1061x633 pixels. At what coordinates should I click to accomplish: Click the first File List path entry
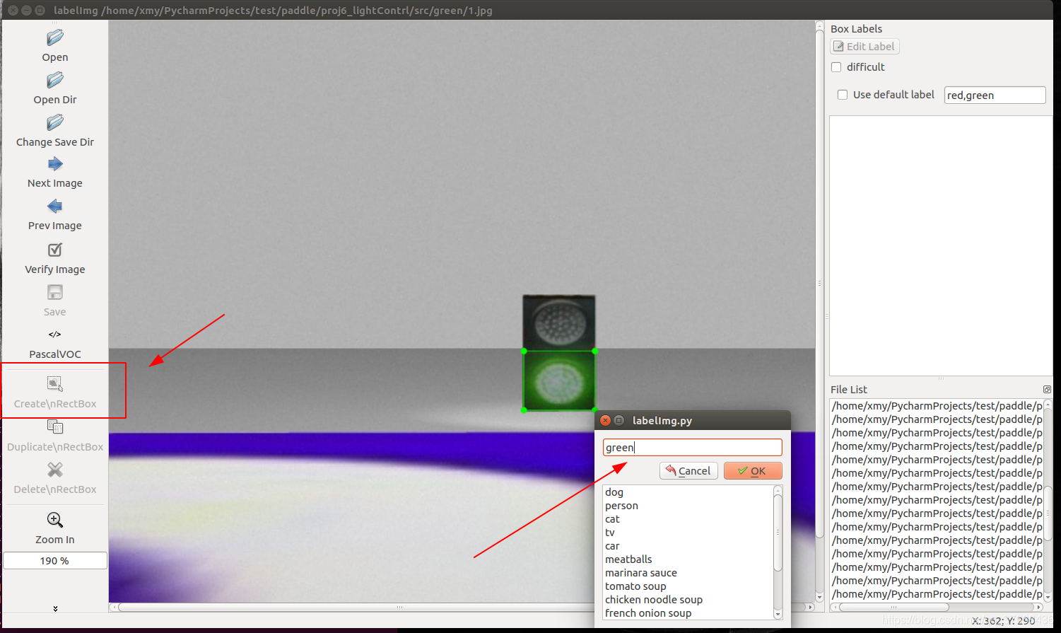click(x=937, y=406)
